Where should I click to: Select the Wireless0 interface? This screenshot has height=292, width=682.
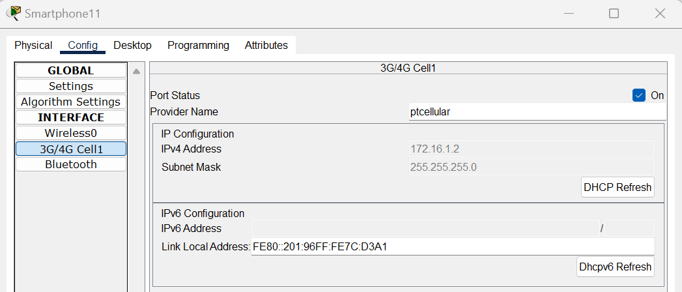(x=71, y=133)
